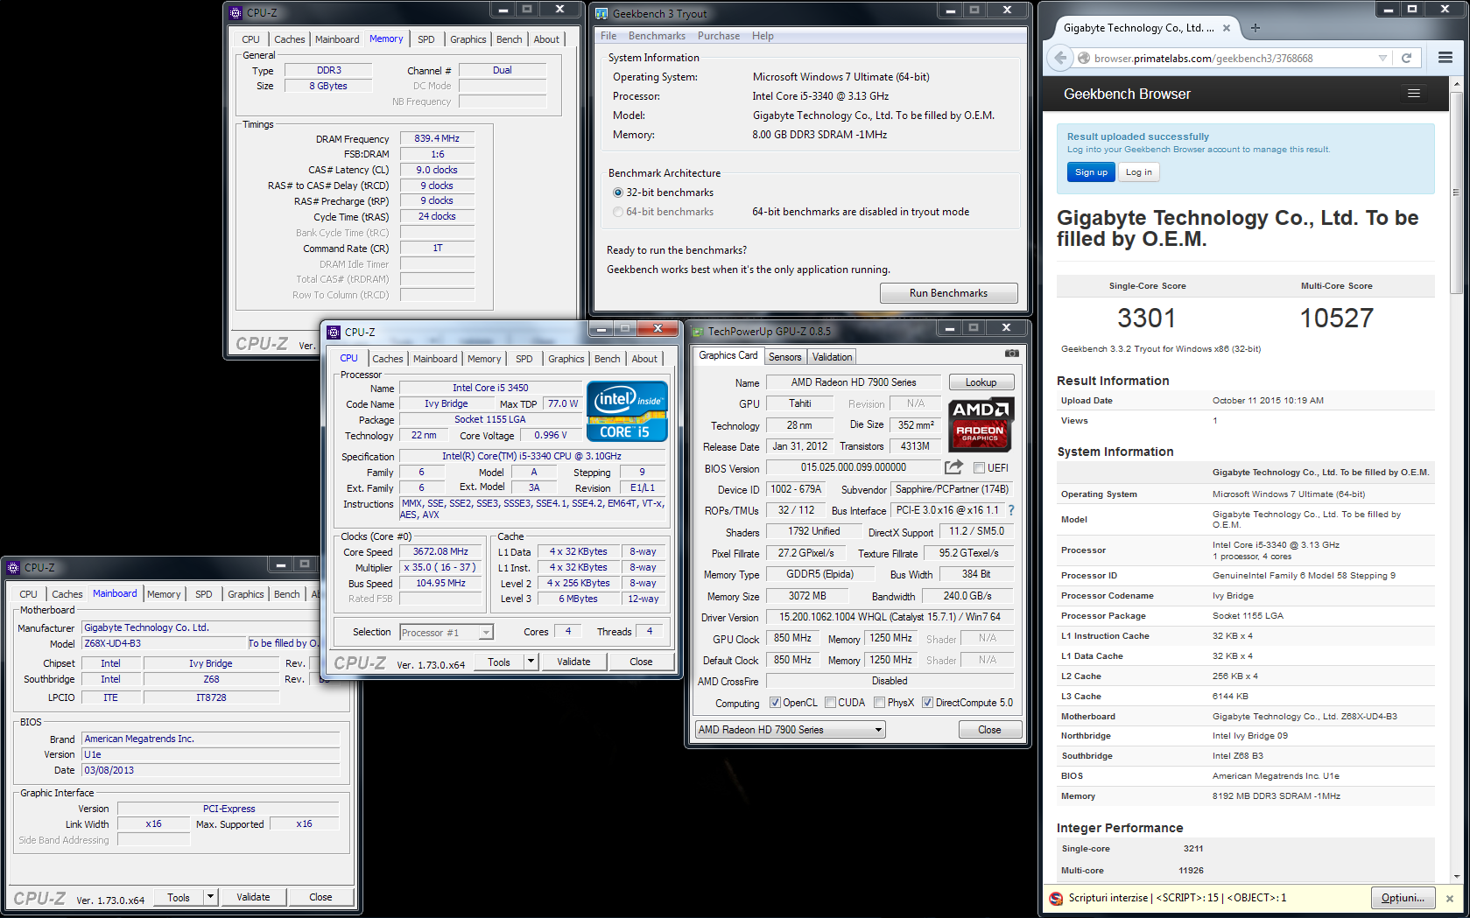This screenshot has height=918, width=1470.
Task: Click Close button in GPU-Z
Action: coord(989,730)
